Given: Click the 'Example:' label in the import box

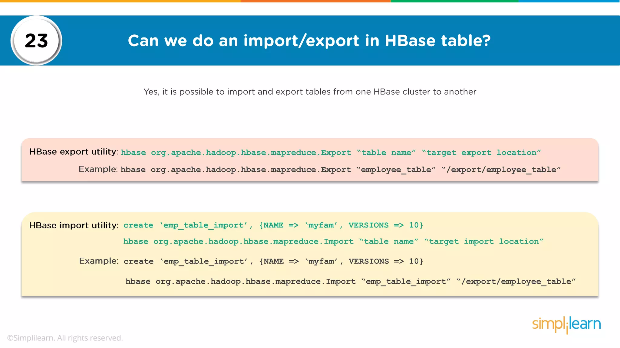Looking at the screenshot, I should 98,261.
